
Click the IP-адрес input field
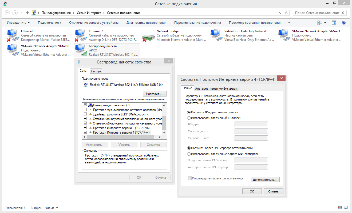pos(251,124)
